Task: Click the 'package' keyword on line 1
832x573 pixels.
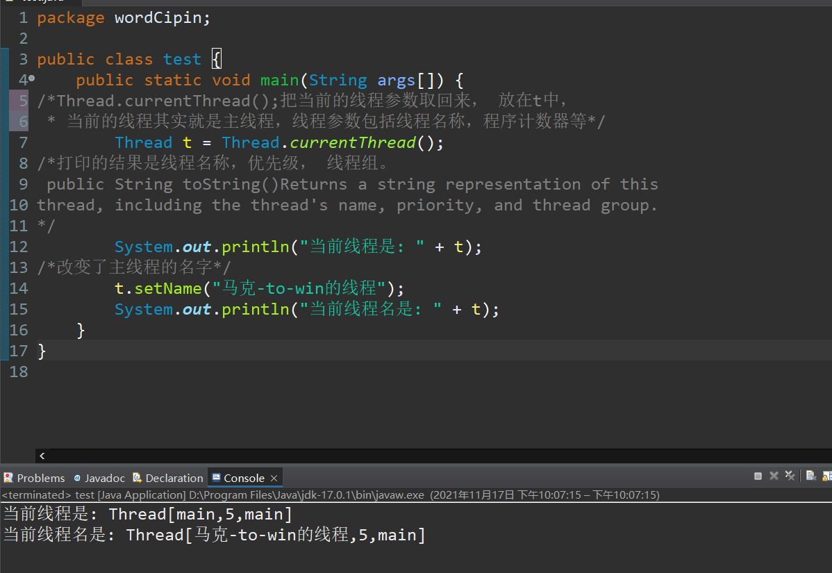Action: tap(71, 19)
